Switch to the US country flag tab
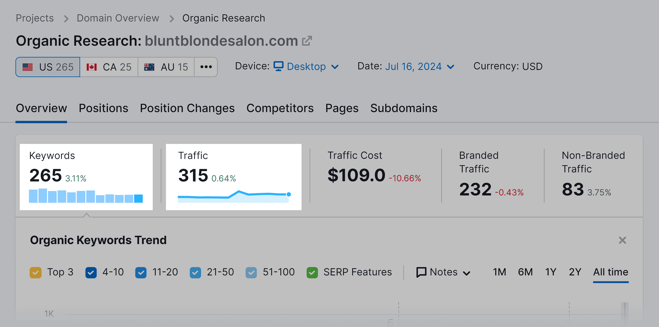Image resolution: width=659 pixels, height=327 pixels. click(47, 67)
